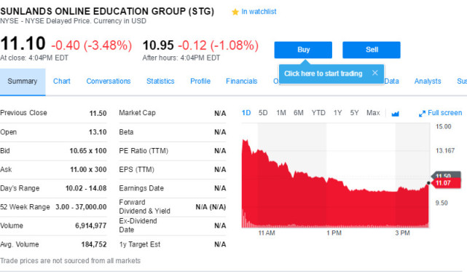
Task: Click the blue Buy button
Action: (x=303, y=50)
